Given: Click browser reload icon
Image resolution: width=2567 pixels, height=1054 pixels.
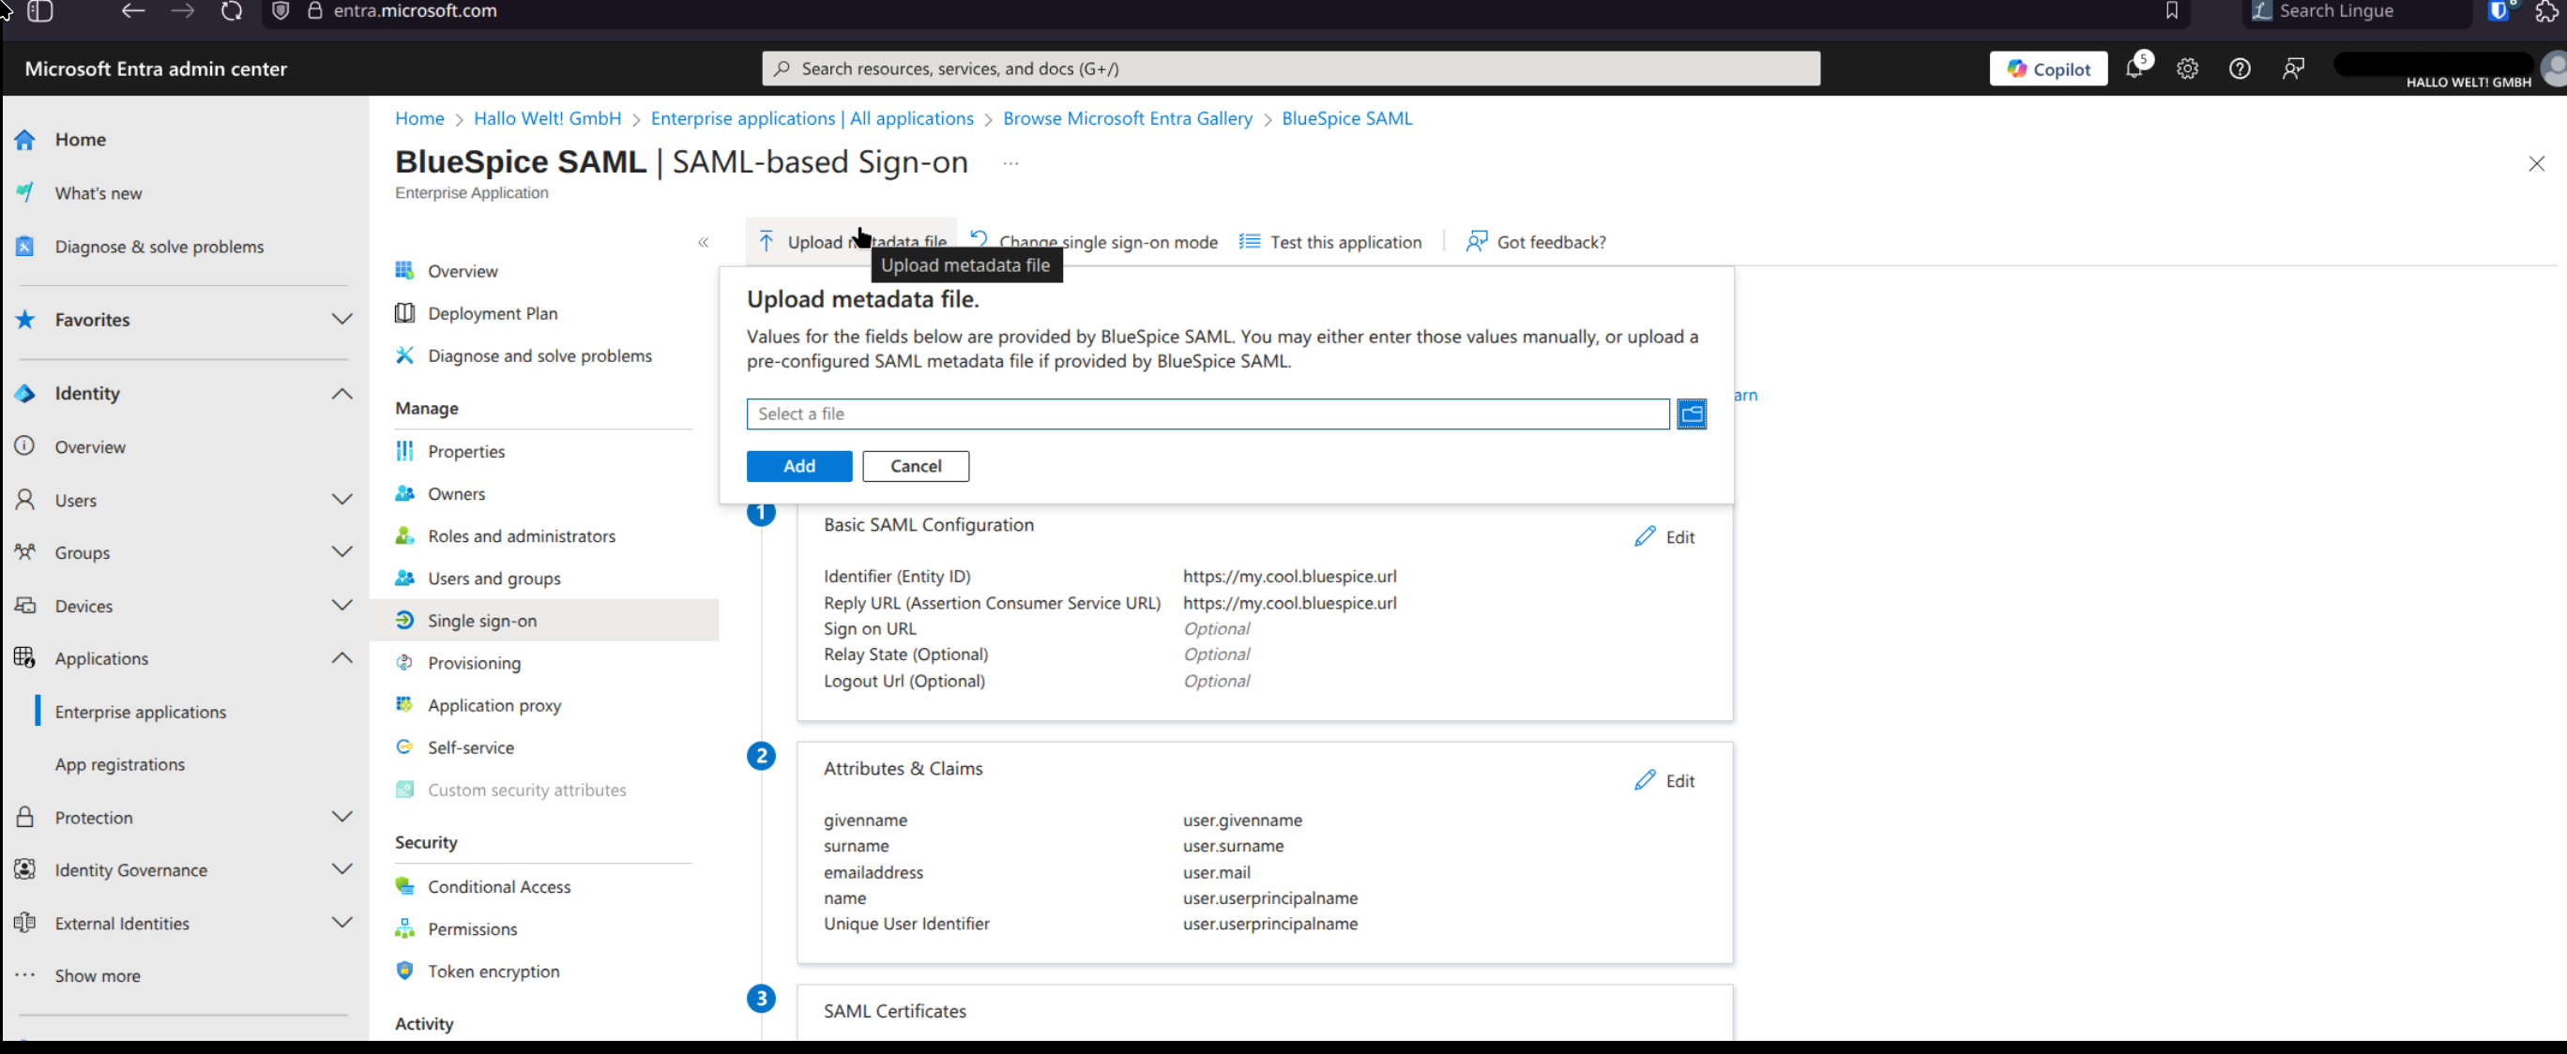Looking at the screenshot, I should tap(231, 11).
